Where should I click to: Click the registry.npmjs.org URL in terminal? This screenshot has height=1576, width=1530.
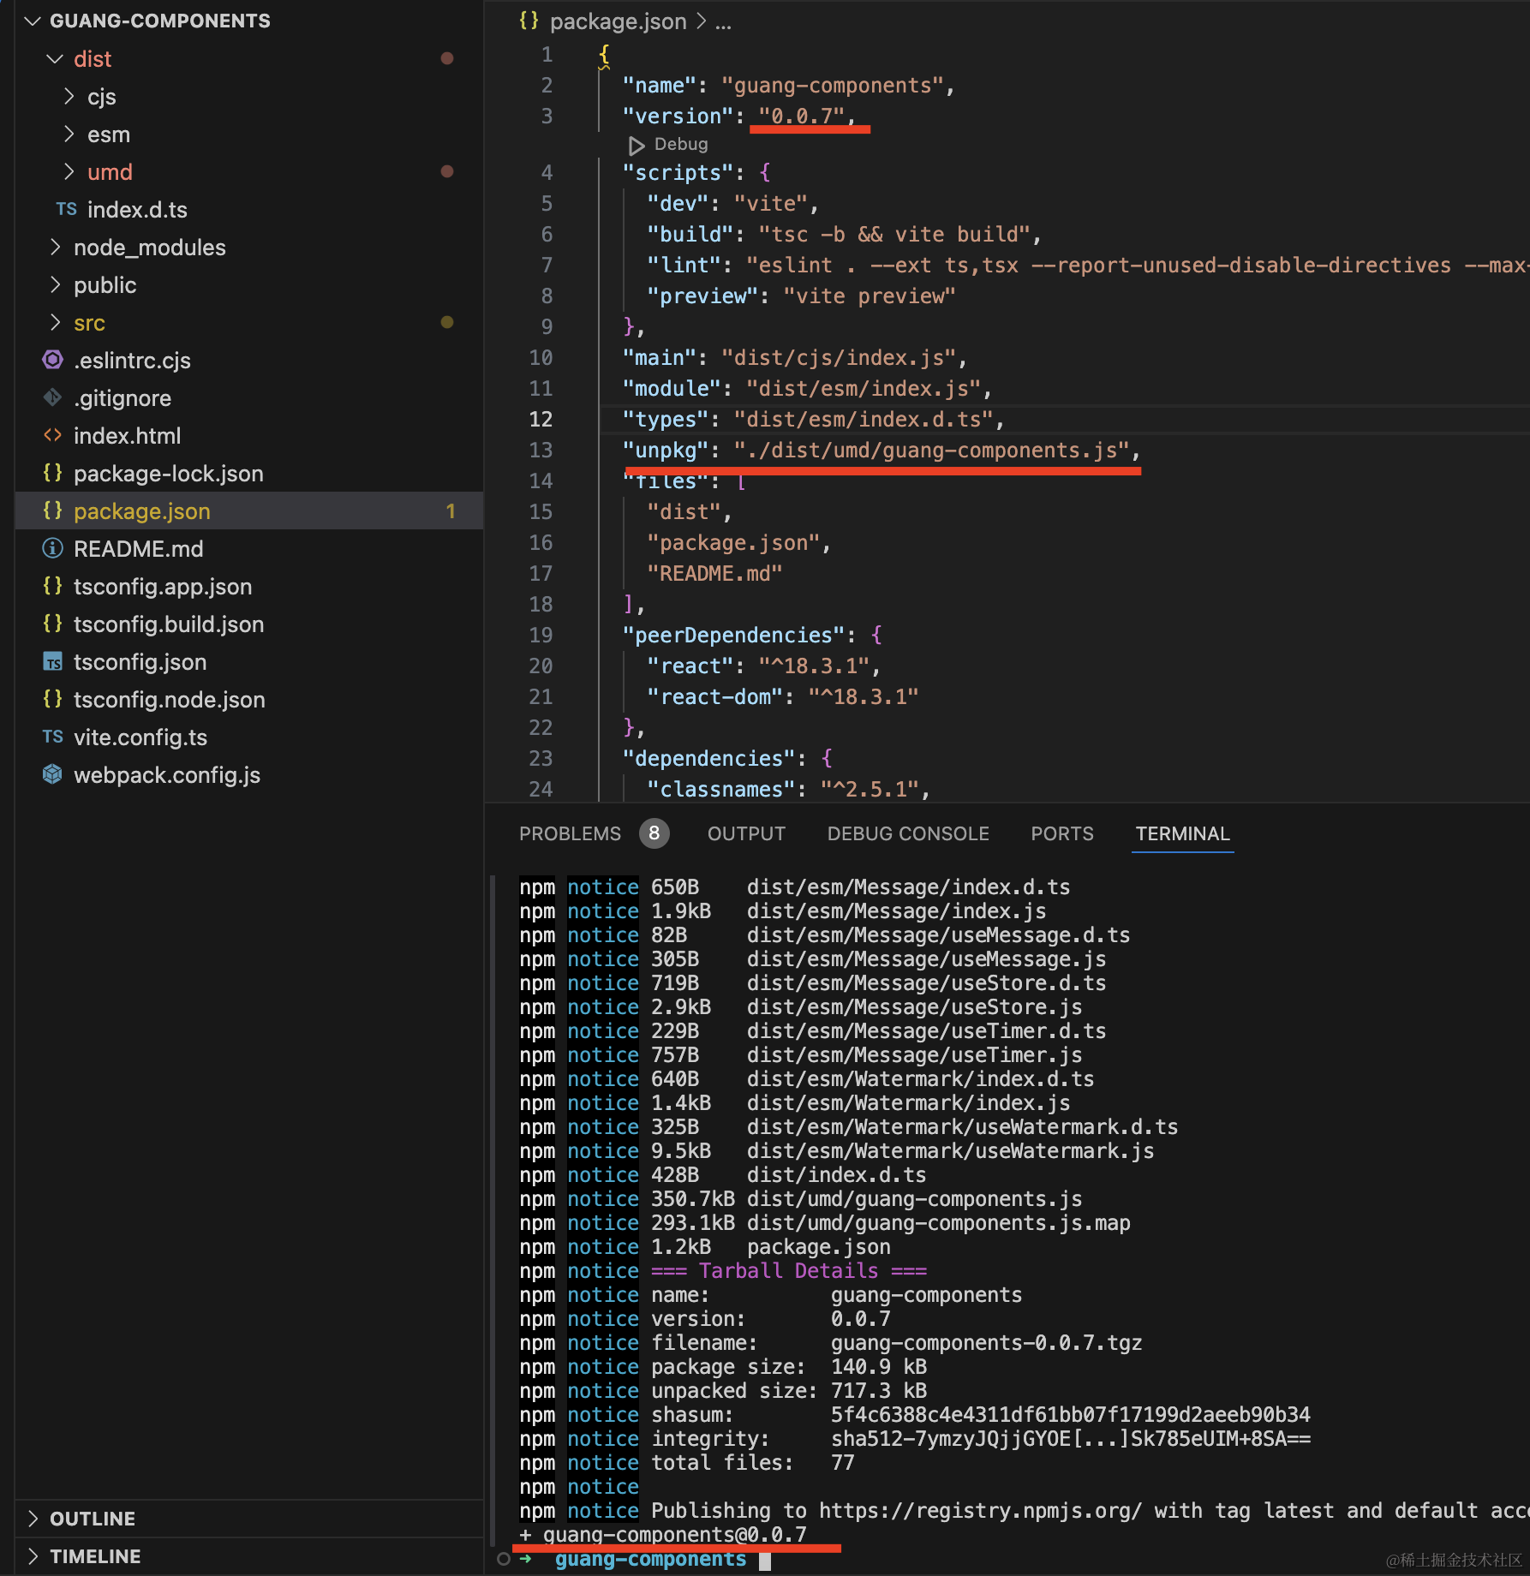point(981,1510)
